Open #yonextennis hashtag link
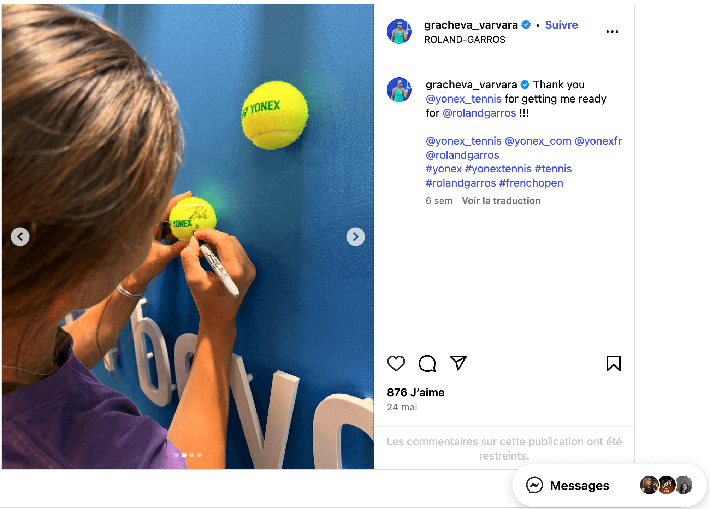Image resolution: width=710 pixels, height=509 pixels. point(498,169)
